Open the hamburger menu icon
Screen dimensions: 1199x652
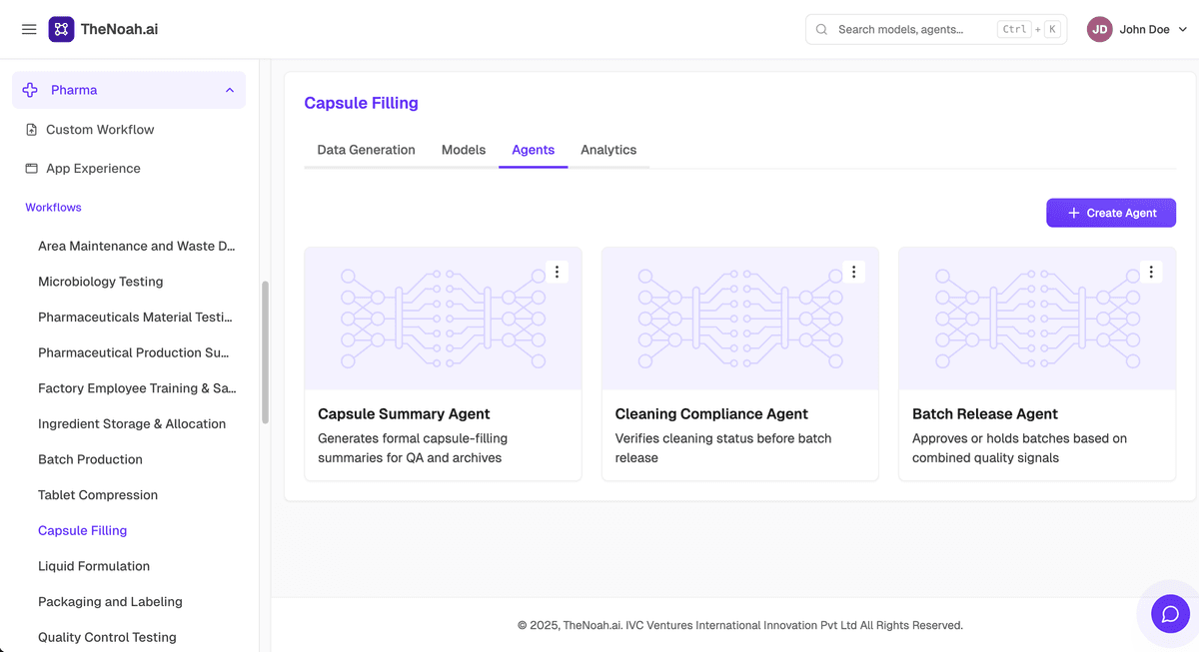click(x=29, y=30)
